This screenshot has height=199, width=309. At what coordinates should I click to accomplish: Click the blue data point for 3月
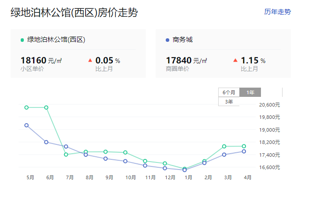pos(224,155)
